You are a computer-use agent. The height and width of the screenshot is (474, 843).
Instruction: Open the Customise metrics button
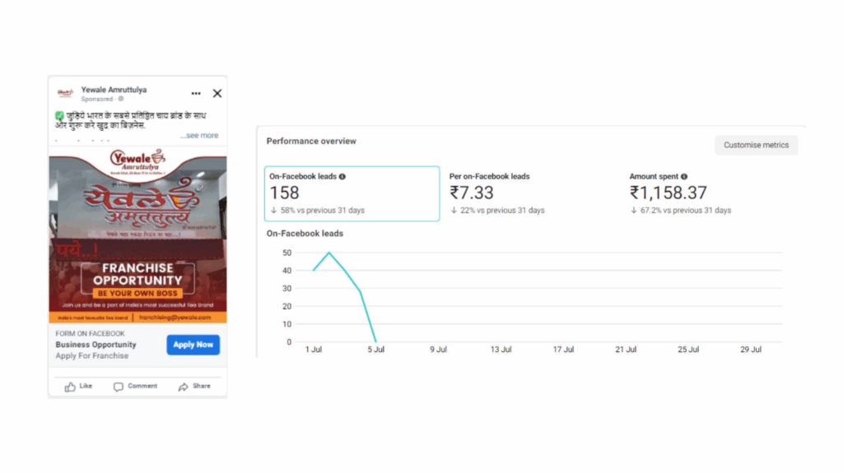[x=756, y=146]
